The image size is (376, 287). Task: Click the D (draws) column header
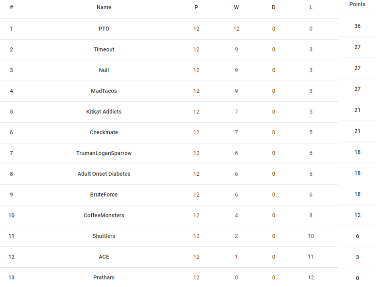(x=273, y=7)
